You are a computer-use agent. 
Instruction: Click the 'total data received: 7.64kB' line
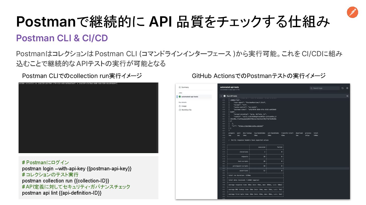tap(244, 180)
